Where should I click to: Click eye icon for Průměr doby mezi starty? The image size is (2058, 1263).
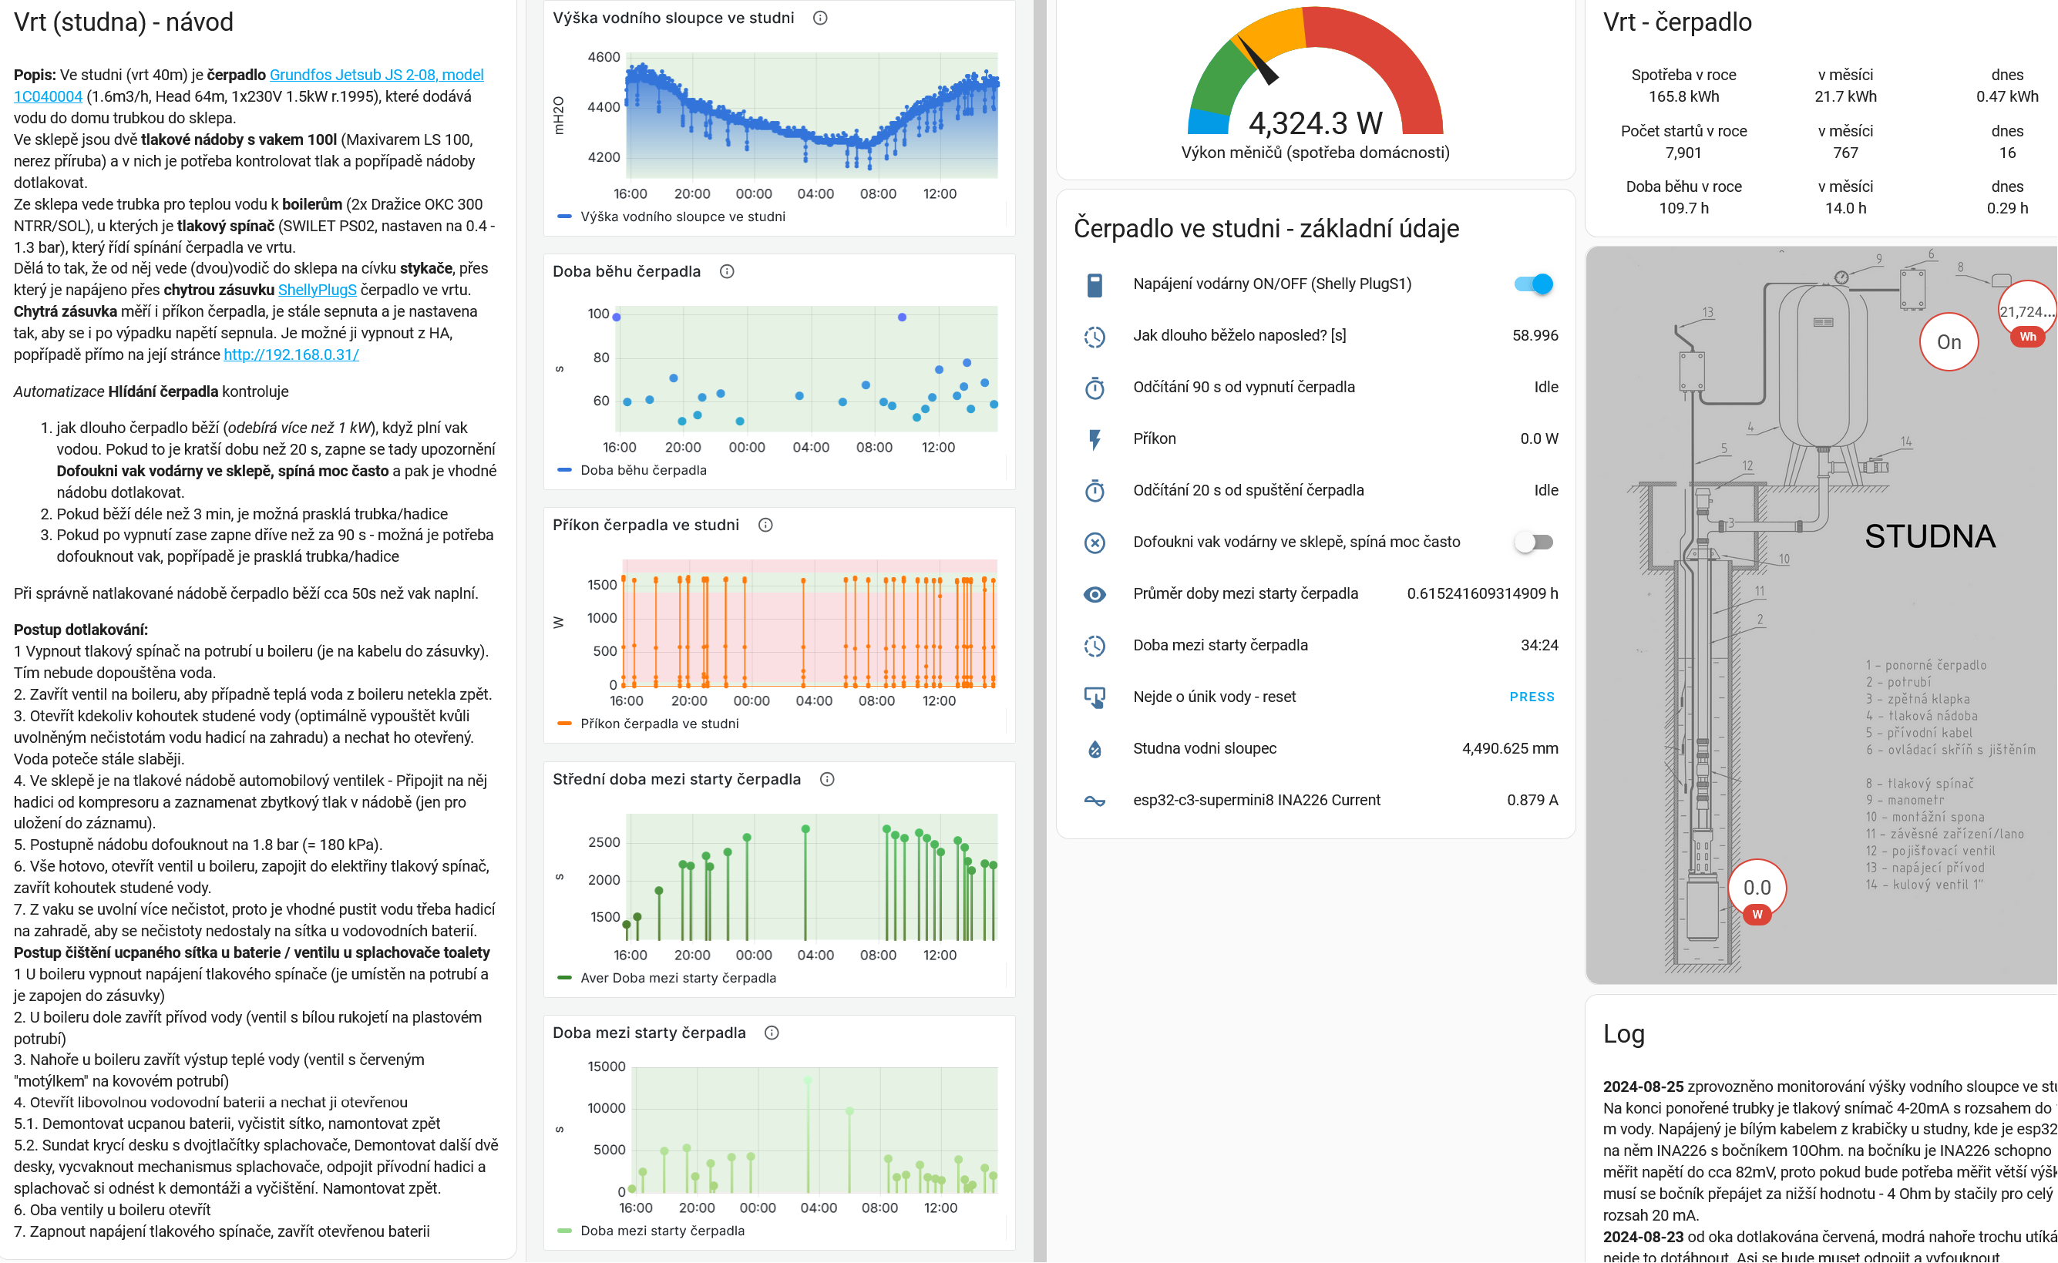click(1094, 594)
